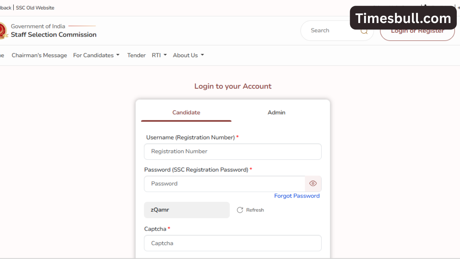Click the Search text box
Viewport: 460px width, 259px height.
[x=331, y=31]
